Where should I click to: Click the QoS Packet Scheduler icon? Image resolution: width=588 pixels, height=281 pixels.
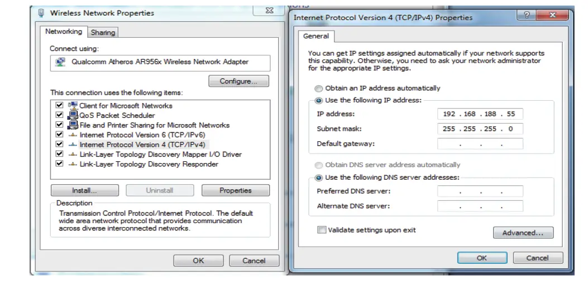pyautogui.click(x=73, y=115)
